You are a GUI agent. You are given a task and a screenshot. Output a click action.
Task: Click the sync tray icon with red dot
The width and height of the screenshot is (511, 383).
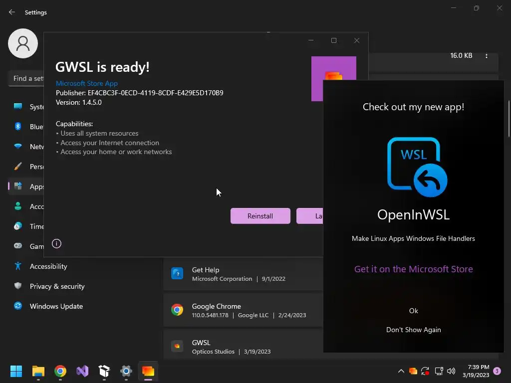coord(425,371)
